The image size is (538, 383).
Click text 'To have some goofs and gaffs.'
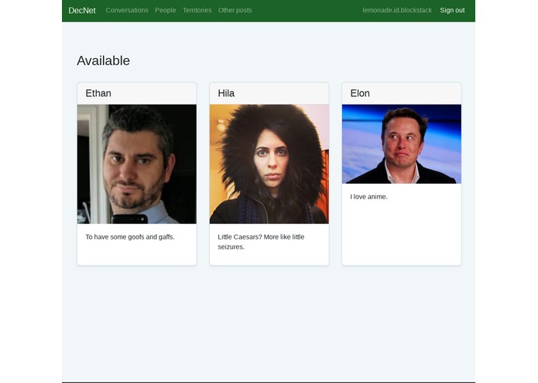pos(130,237)
